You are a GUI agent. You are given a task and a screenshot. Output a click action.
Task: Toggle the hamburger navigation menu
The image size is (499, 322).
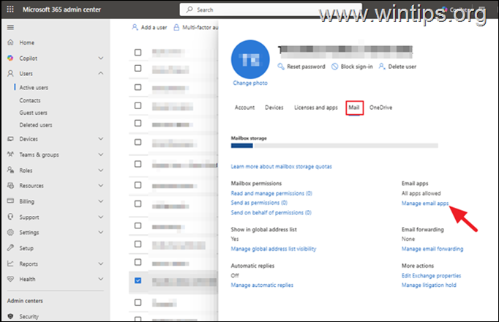10,27
